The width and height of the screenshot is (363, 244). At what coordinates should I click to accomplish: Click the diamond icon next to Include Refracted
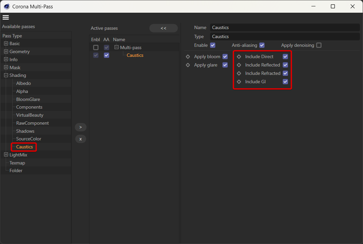click(x=239, y=74)
